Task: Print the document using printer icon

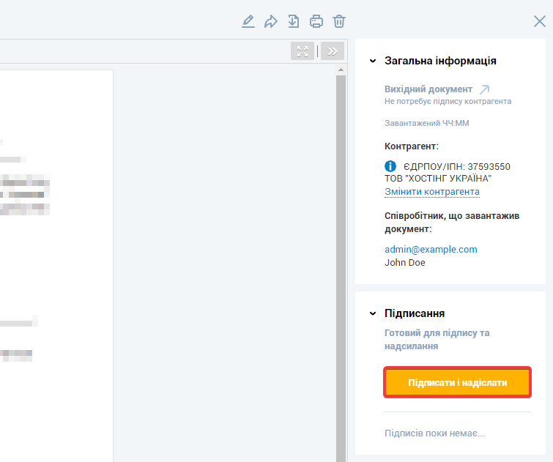Action: [316, 21]
